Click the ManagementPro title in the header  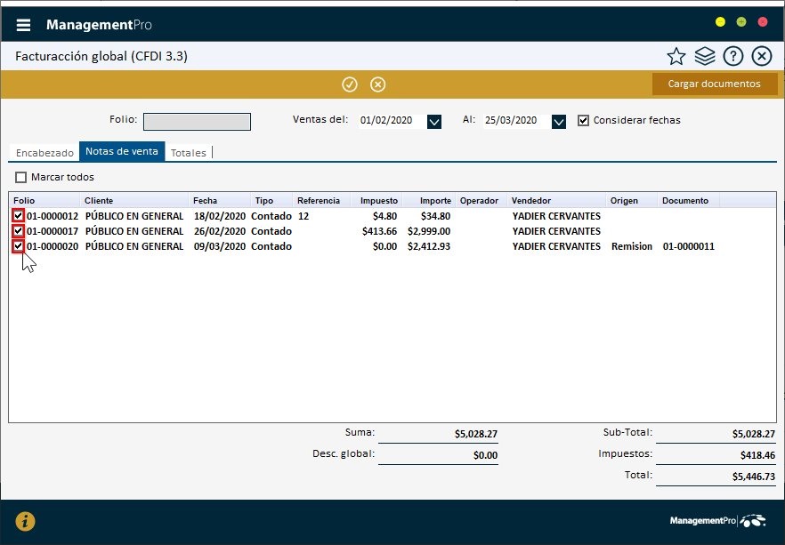[99, 25]
